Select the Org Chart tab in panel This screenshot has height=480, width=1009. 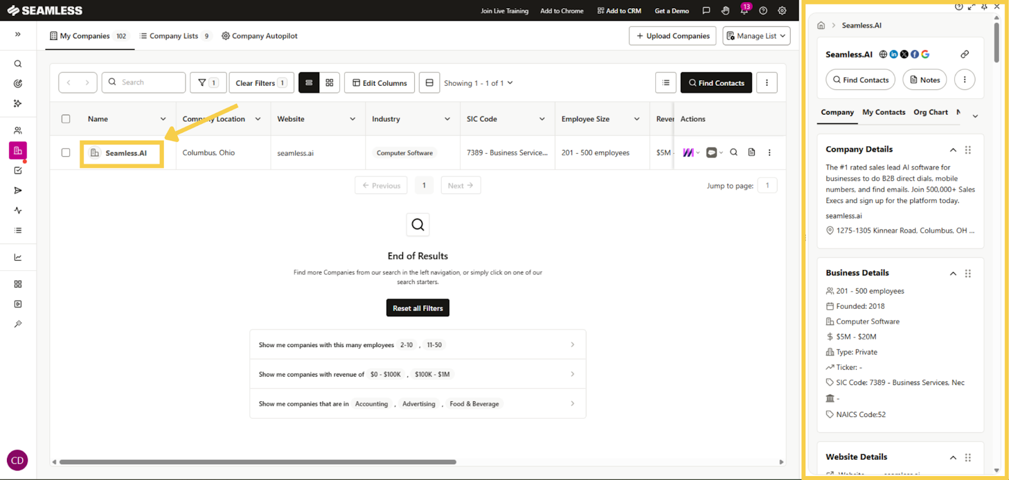[930, 112]
